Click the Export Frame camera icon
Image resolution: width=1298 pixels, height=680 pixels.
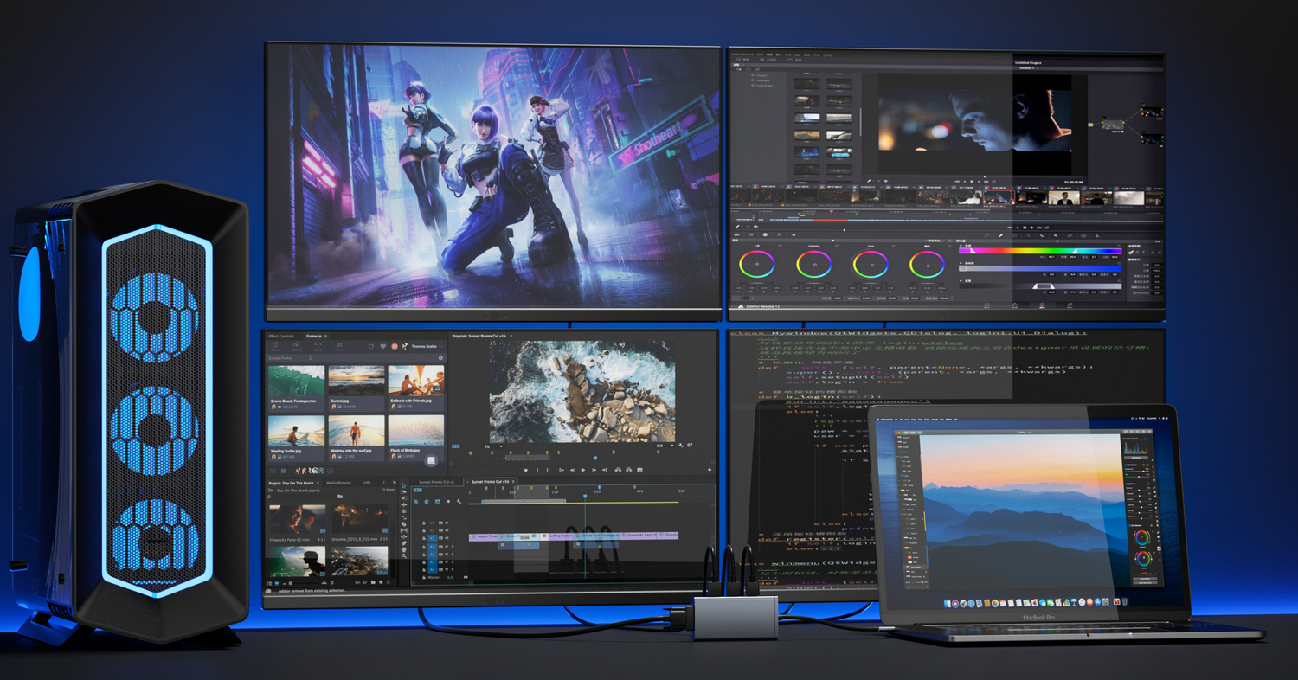pos(639,470)
